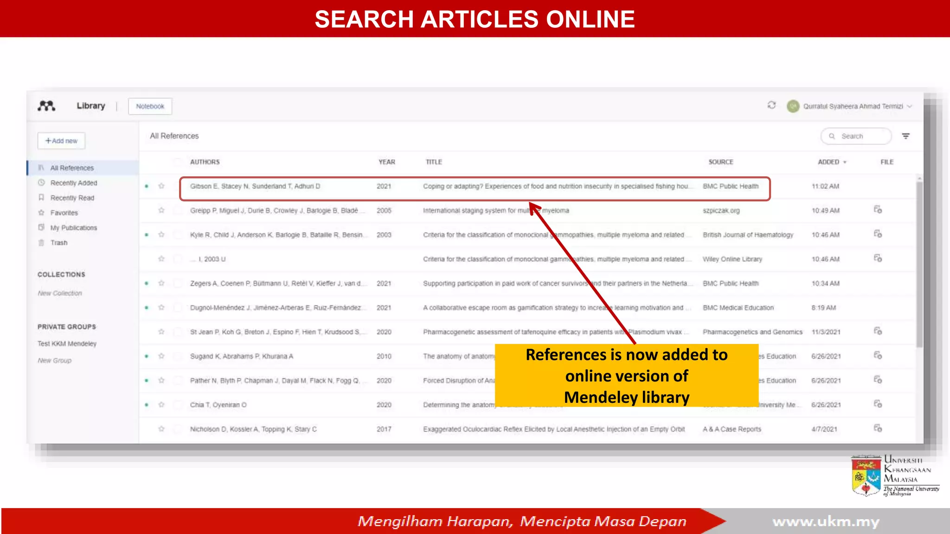Tick checkbox for Kyle R, Child J row

(x=178, y=235)
